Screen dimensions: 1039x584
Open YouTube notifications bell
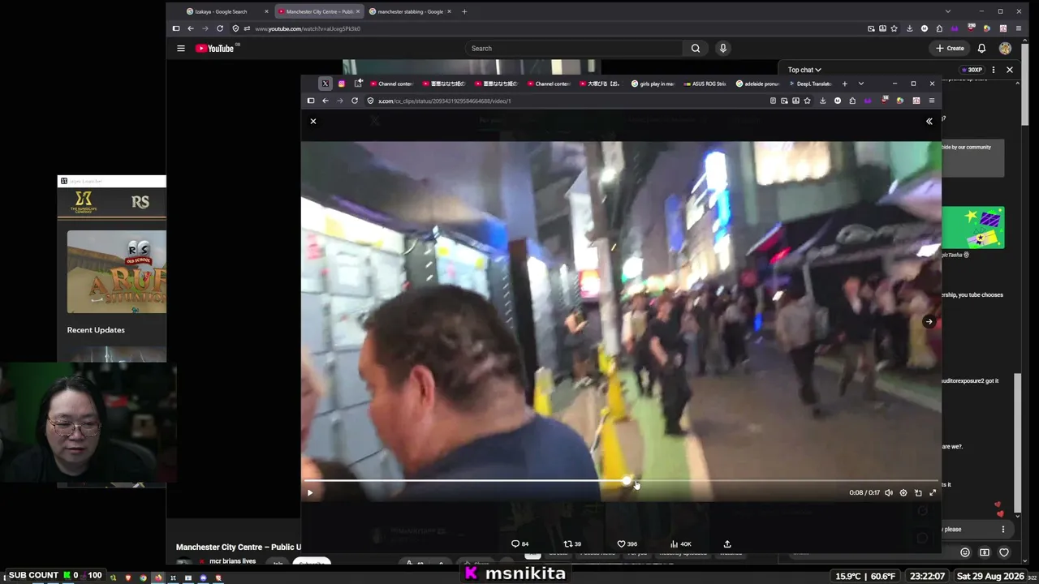point(981,49)
